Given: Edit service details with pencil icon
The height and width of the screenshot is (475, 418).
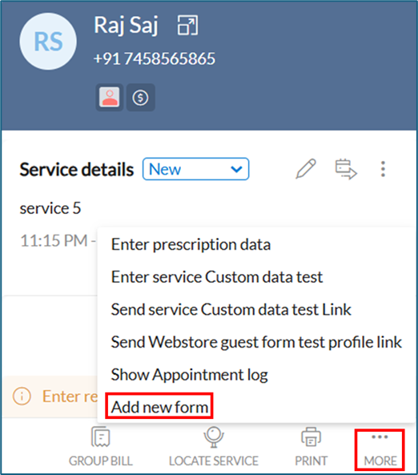Looking at the screenshot, I should 306,169.
